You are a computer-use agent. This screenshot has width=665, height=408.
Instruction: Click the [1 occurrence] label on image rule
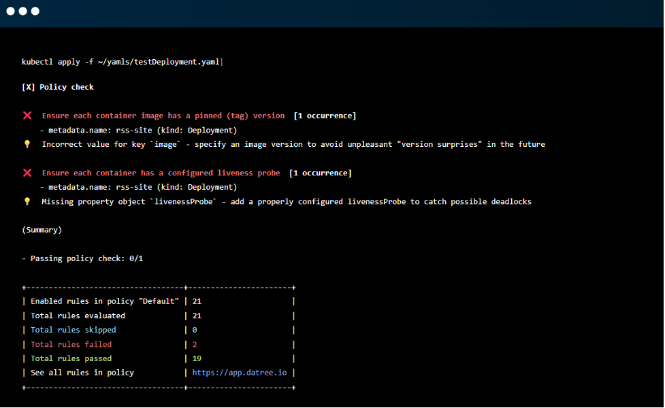coord(325,115)
